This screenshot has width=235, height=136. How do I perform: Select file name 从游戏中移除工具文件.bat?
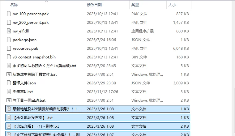[35, 74]
